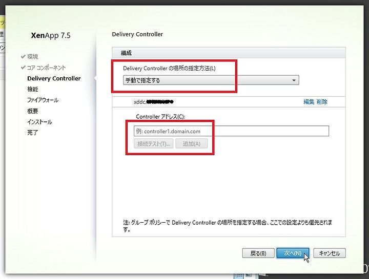Image resolution: width=369 pixels, height=279 pixels.
Task: Click the 戻る(B) button
Action: point(258,253)
